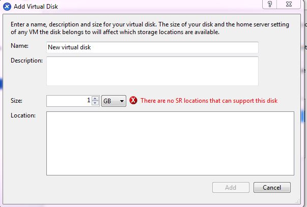
Task: Click the Name label
Action: pyautogui.click(x=19, y=46)
